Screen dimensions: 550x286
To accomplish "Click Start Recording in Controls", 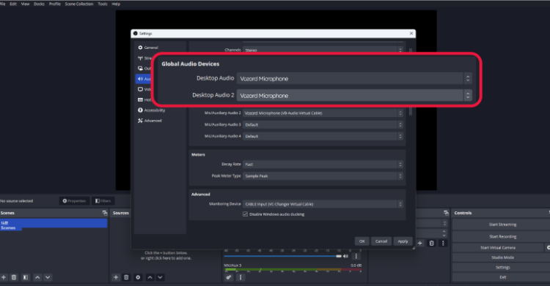I will (x=502, y=236).
